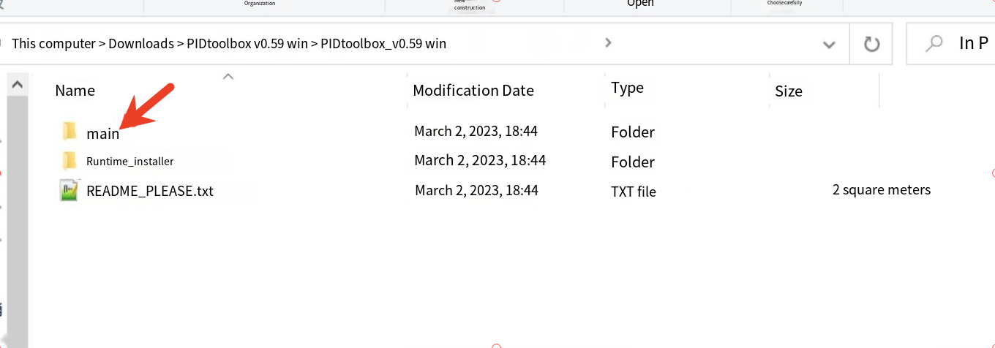
Task: Click the search magnifier icon
Action: click(934, 44)
